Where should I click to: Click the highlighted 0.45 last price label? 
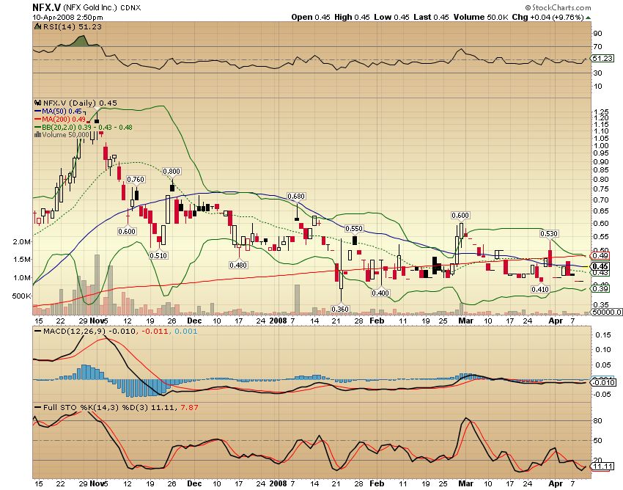coord(600,267)
